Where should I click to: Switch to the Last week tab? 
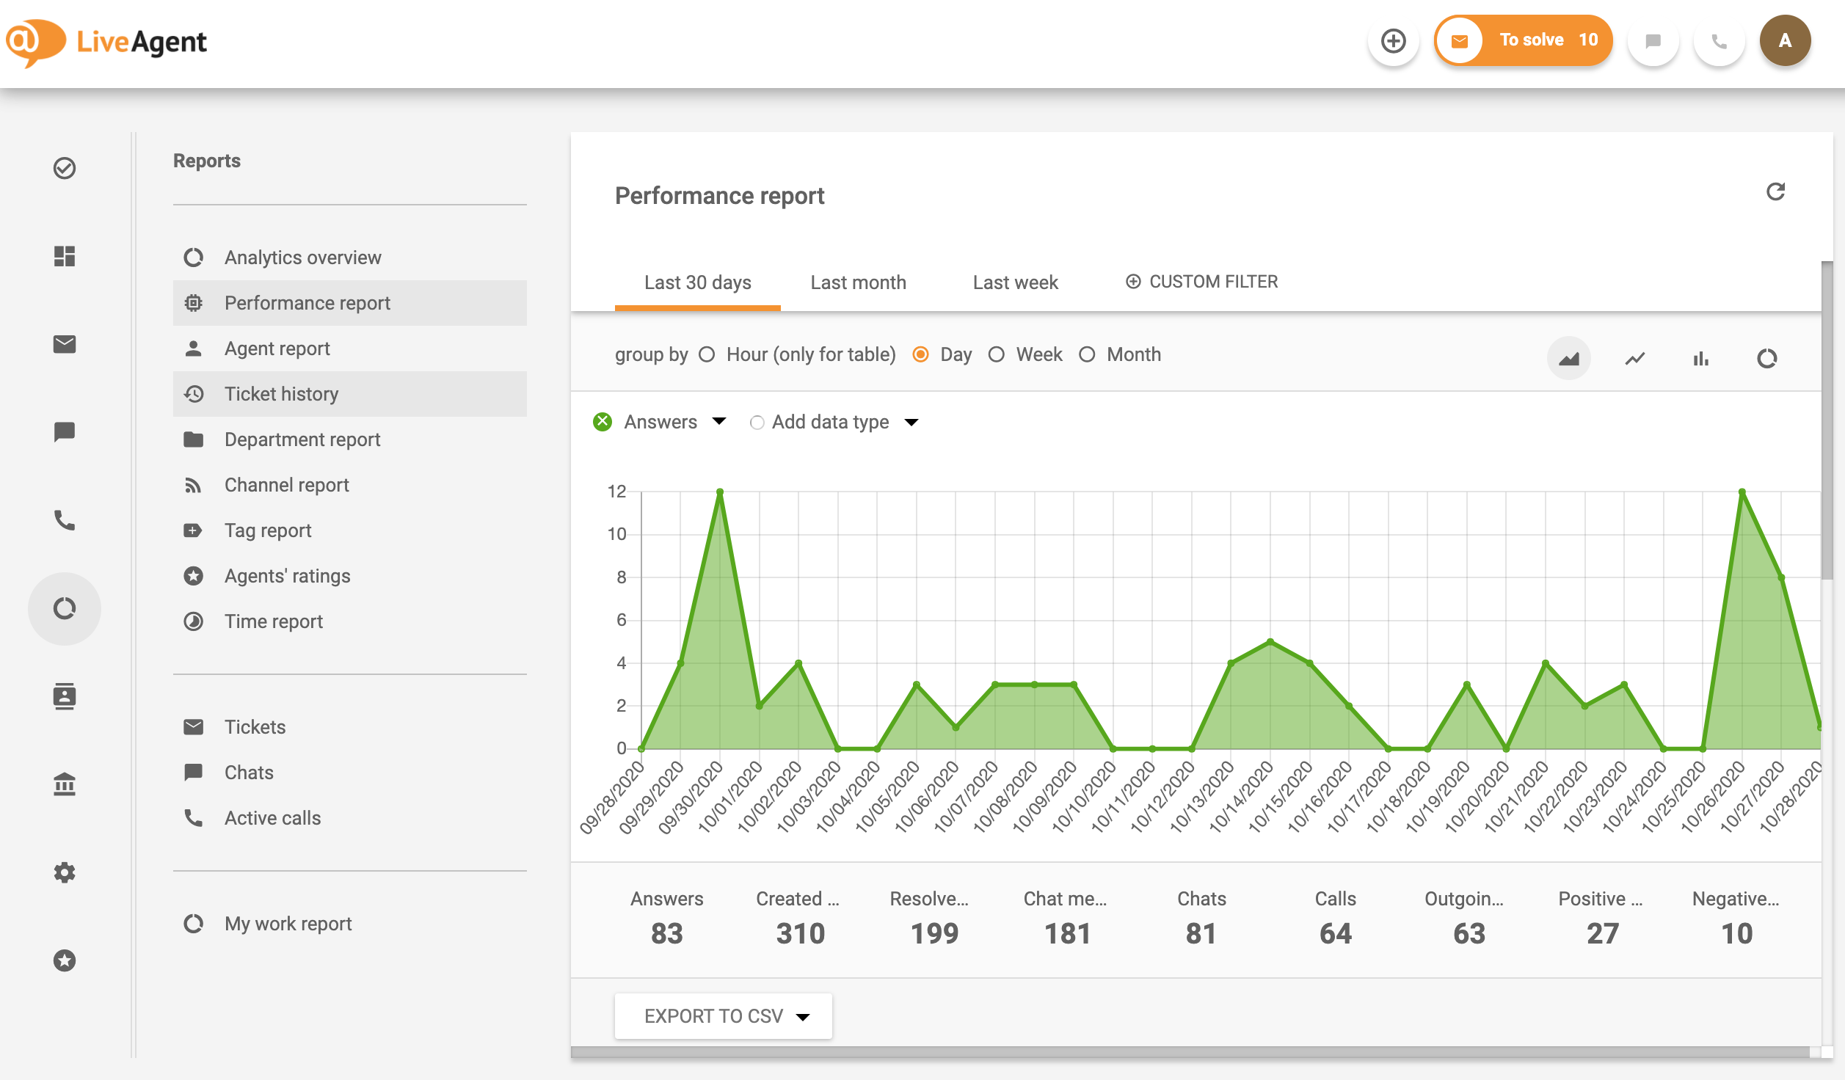(1015, 282)
